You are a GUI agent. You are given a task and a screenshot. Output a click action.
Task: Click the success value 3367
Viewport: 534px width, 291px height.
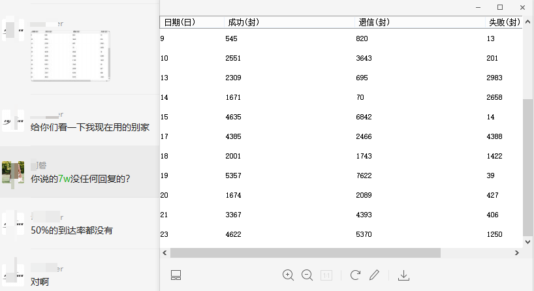pos(233,215)
